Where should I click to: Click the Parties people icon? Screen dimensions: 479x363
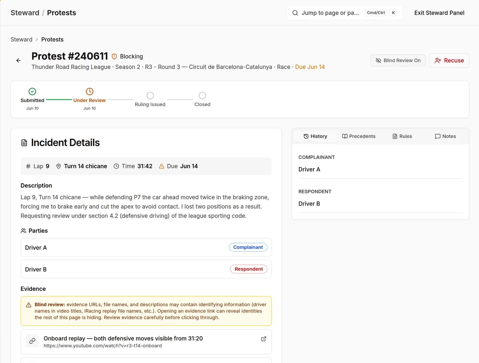[x=23, y=231]
